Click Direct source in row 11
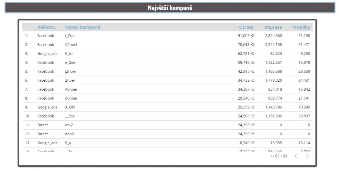339x170 pixels. (43, 125)
